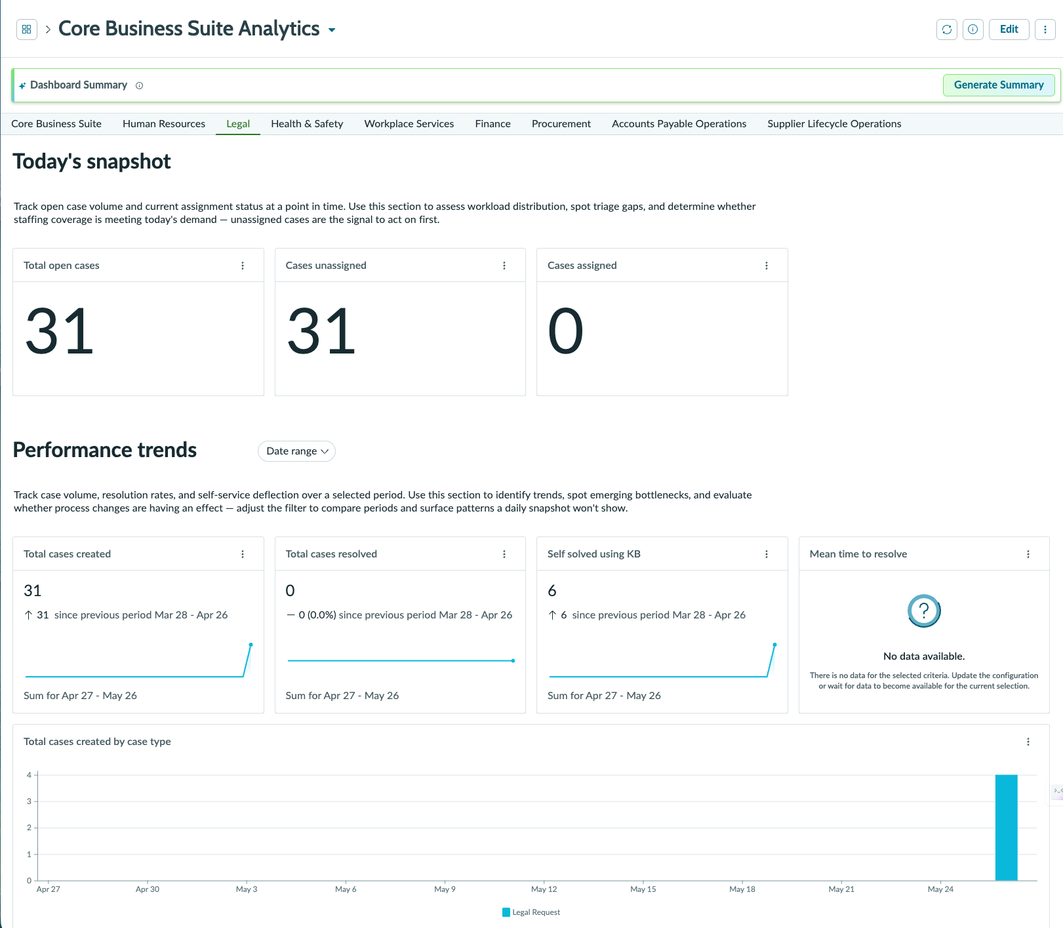Click the Dashboard Summary label
Screen dimensions: 1063x928
79,85
